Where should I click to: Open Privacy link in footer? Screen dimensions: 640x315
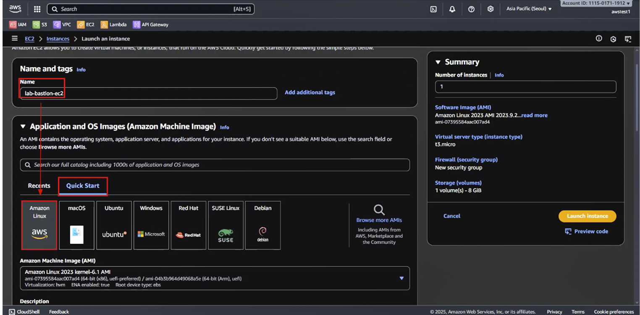tap(554, 312)
